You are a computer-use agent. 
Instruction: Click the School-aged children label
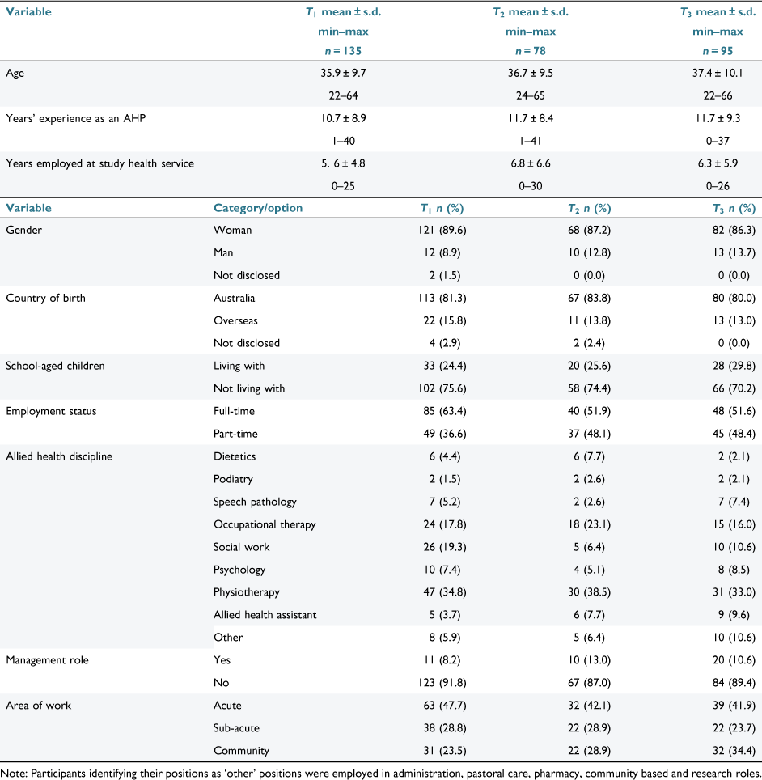click(x=55, y=366)
